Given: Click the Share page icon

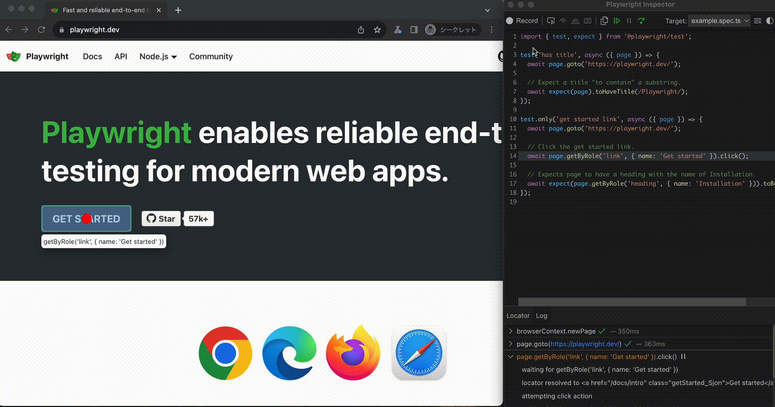Looking at the screenshot, I should 361,30.
